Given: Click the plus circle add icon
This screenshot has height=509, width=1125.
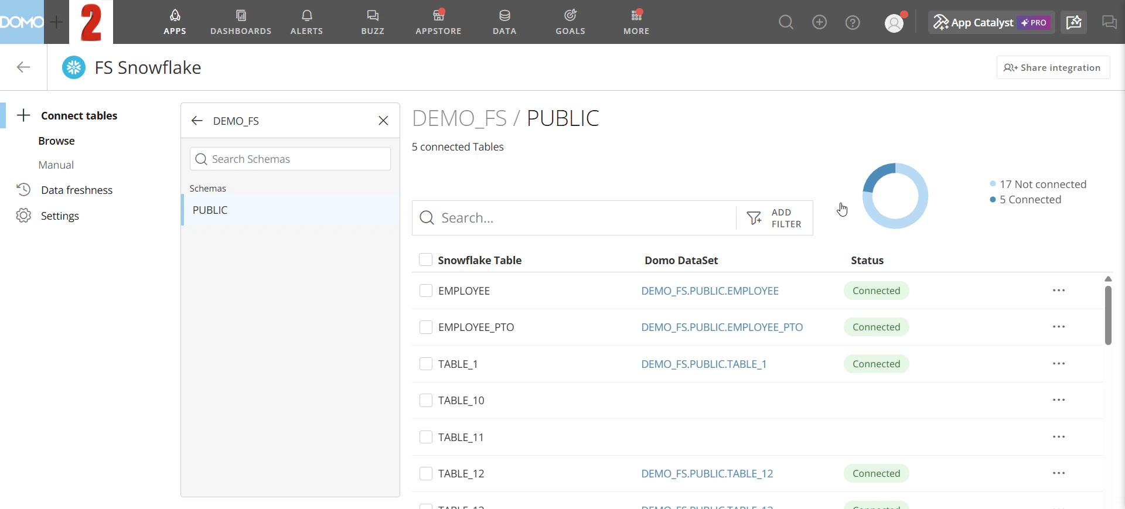Looking at the screenshot, I should click(819, 22).
